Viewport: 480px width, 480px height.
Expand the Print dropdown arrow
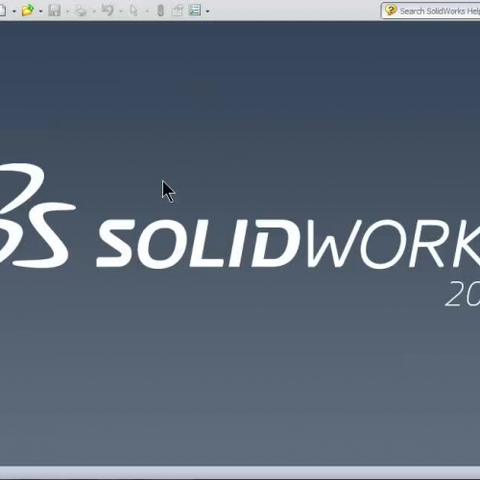pyautogui.click(x=94, y=12)
